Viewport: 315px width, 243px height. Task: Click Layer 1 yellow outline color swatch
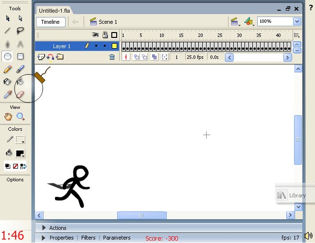114,46
